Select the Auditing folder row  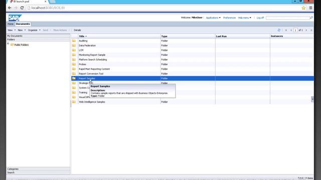pyautogui.click(x=193, y=41)
